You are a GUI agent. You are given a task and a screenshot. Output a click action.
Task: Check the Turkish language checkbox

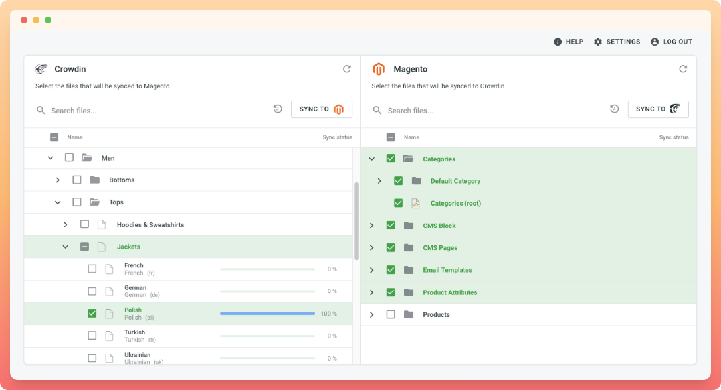[x=92, y=336]
